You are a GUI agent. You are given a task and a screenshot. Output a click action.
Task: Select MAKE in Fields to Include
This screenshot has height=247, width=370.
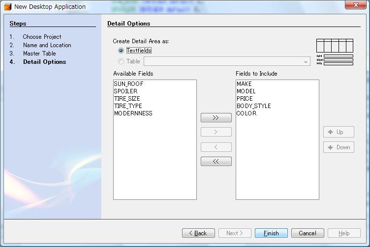click(244, 84)
